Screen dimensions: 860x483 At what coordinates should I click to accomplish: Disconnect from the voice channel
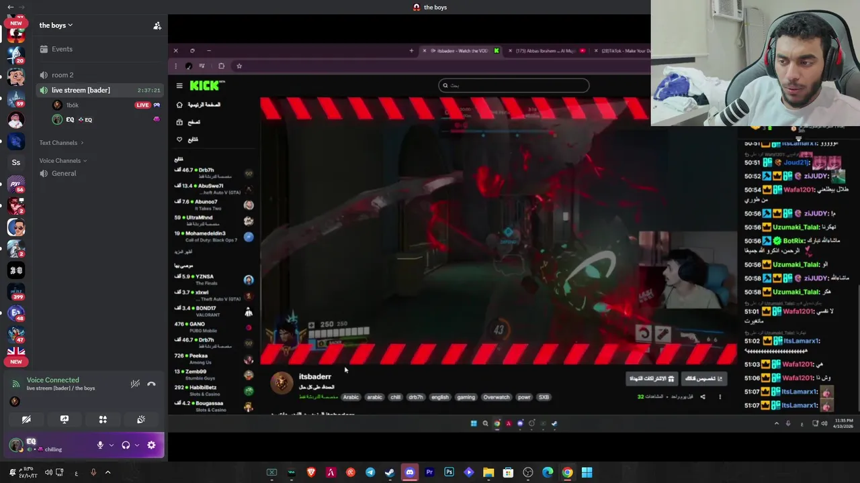click(151, 384)
